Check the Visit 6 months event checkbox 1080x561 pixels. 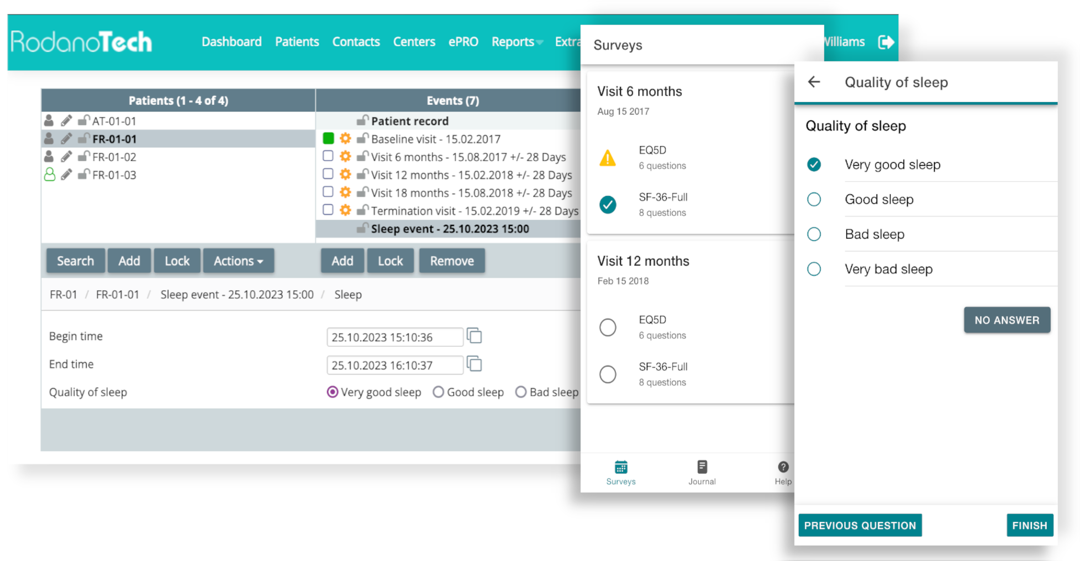tap(328, 157)
